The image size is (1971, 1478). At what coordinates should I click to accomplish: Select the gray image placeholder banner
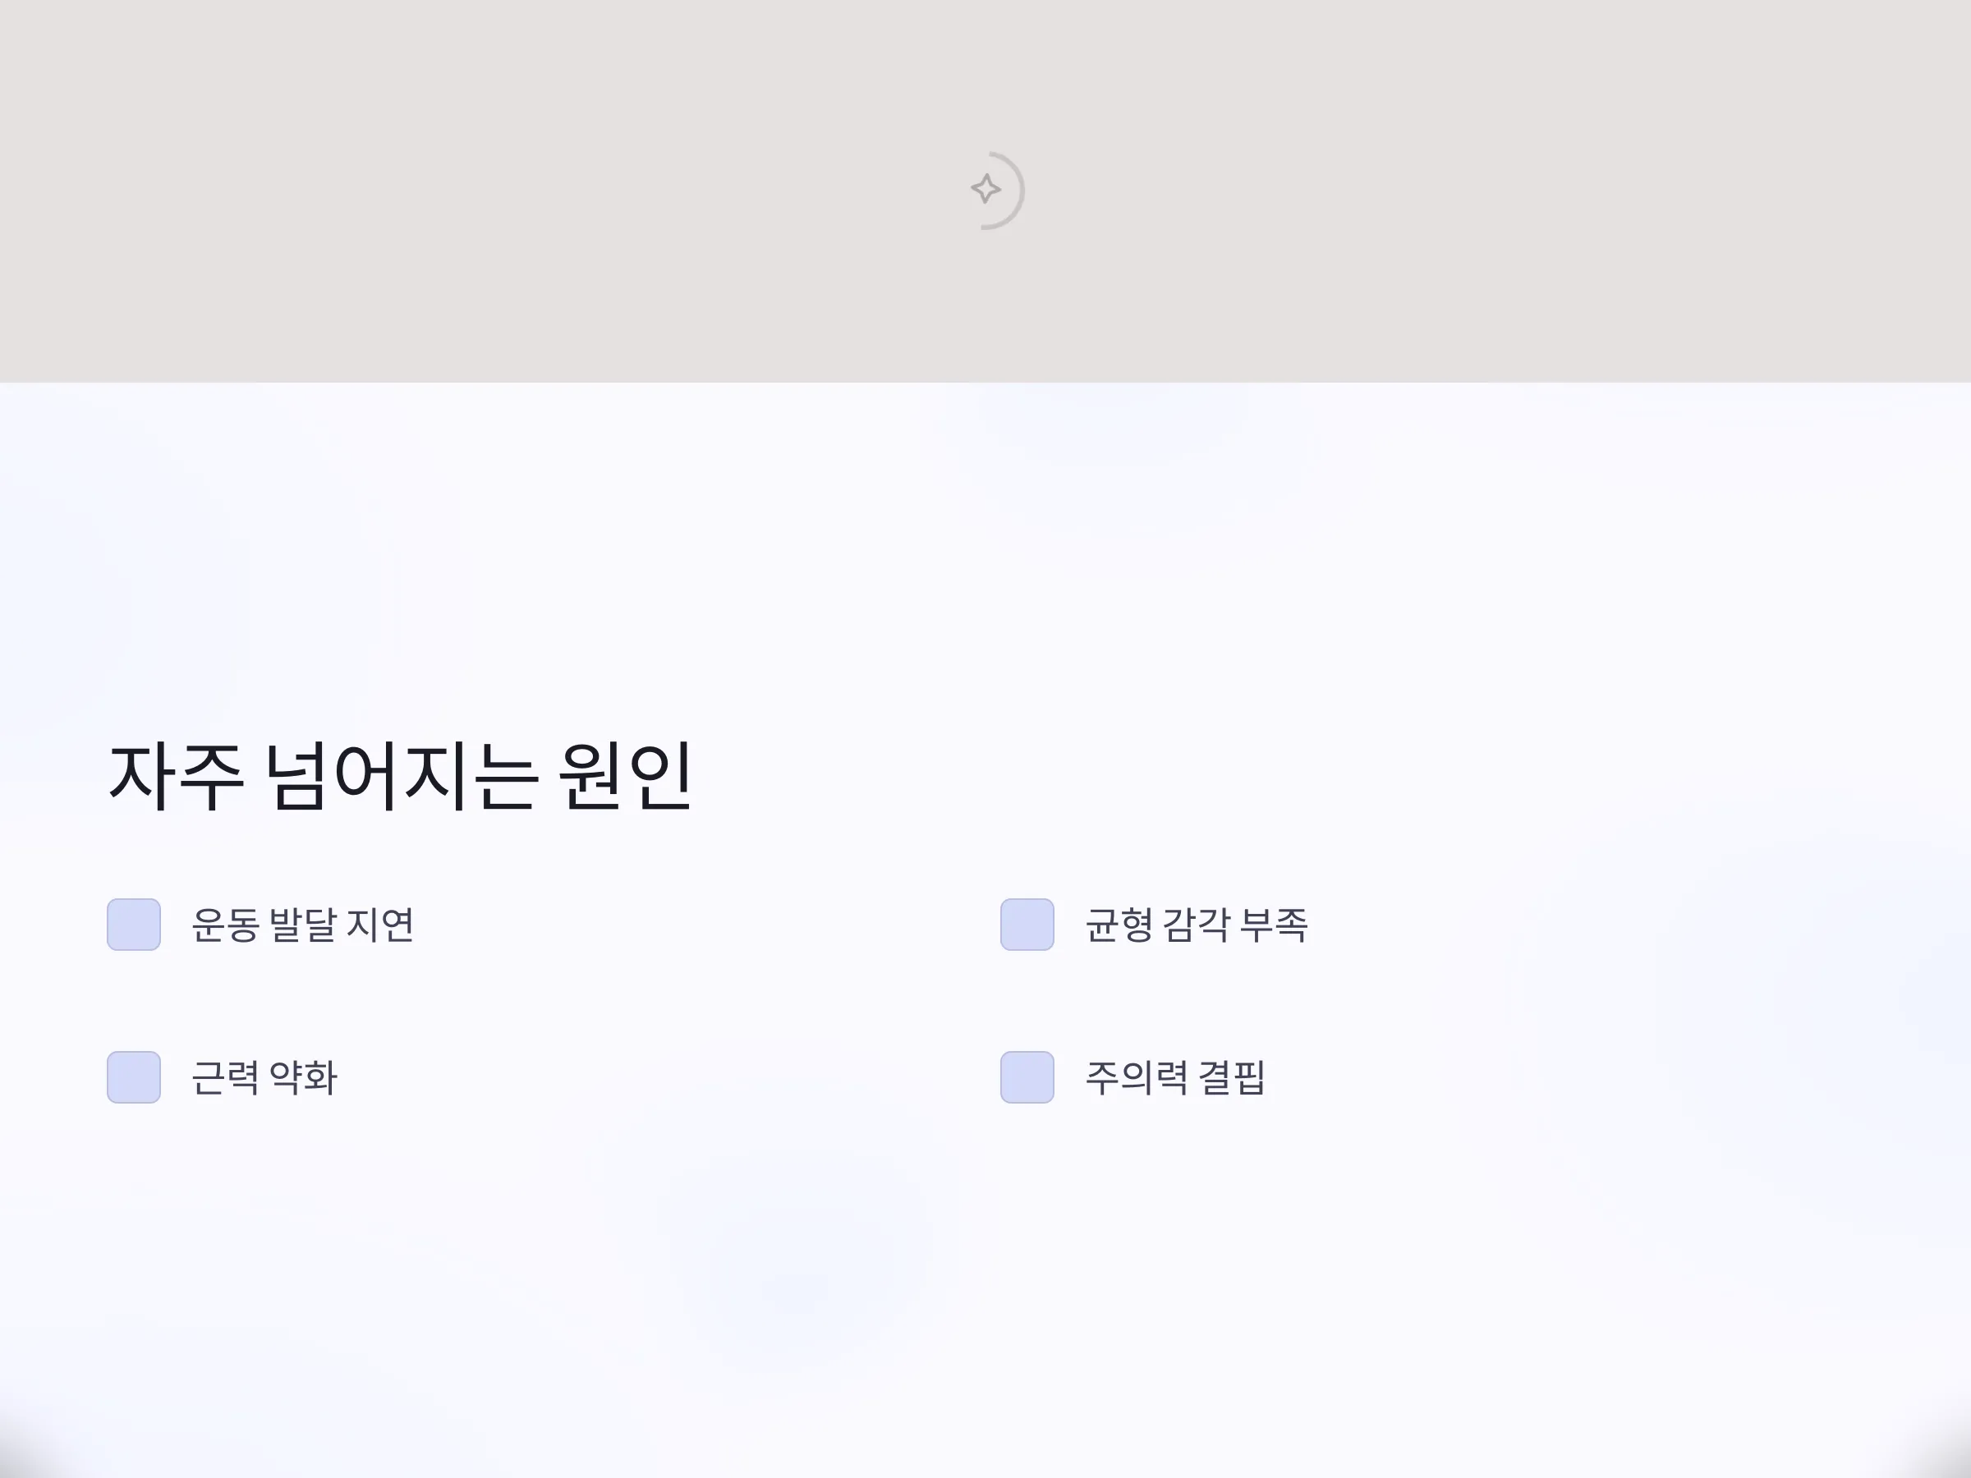[x=985, y=190]
